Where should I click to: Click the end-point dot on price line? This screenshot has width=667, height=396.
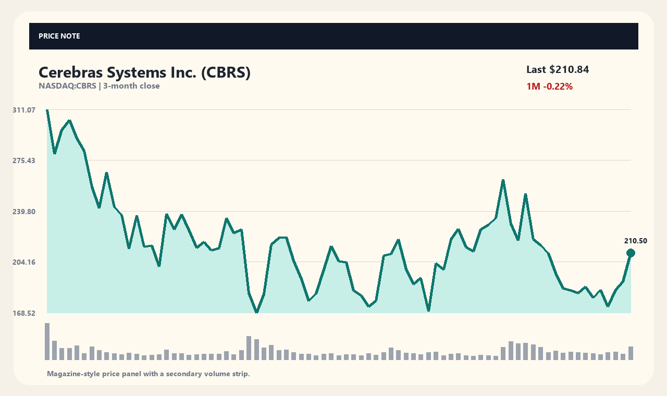click(x=631, y=253)
